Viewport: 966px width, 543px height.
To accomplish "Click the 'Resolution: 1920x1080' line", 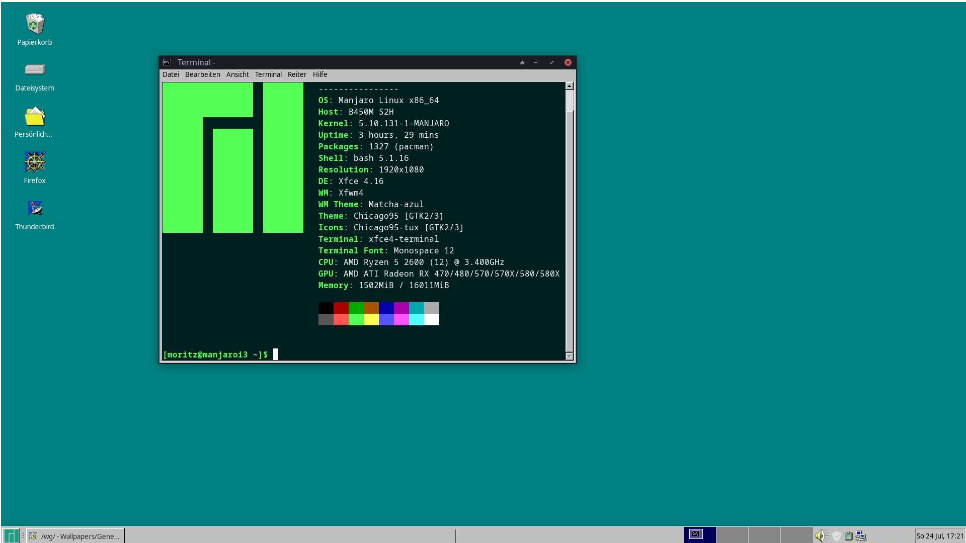I will tap(371, 170).
